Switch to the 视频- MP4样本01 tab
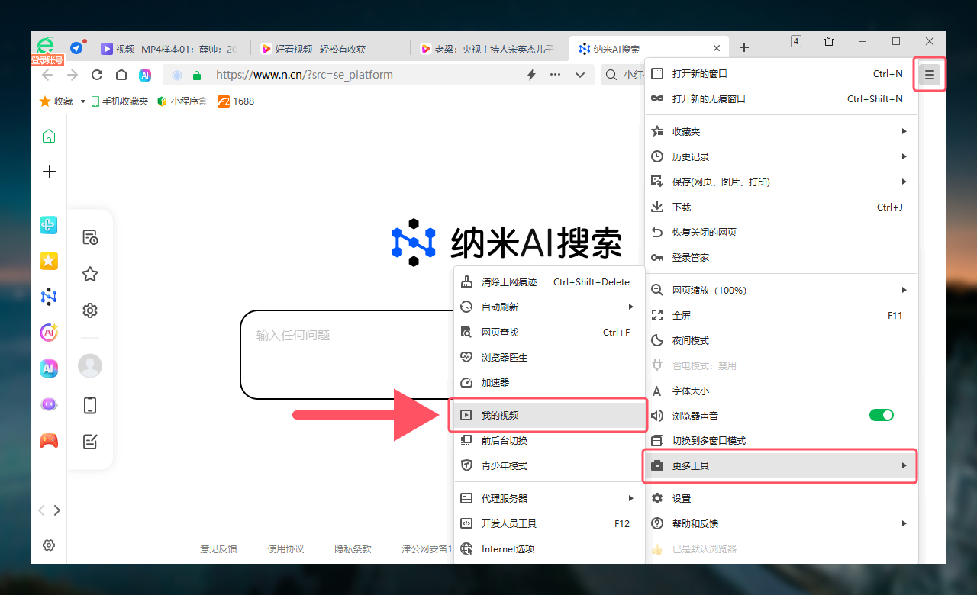977x595 pixels. [x=172, y=49]
